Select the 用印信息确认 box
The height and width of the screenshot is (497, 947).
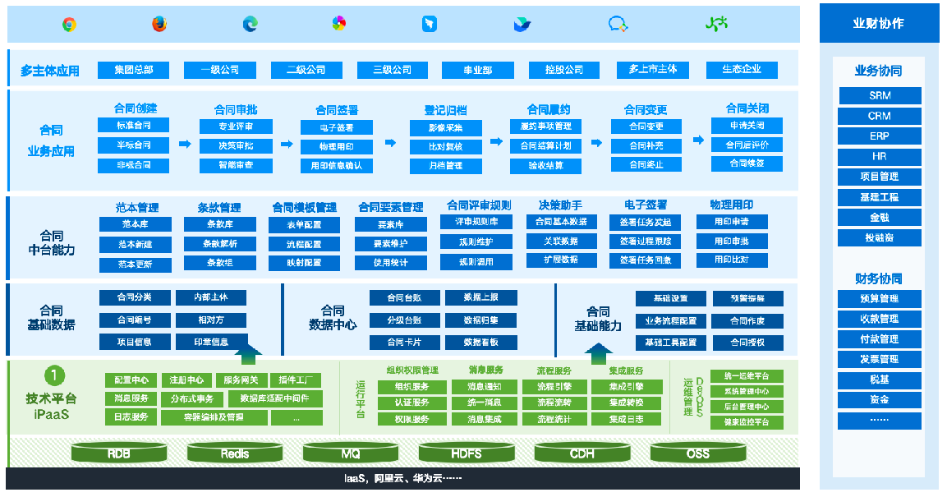click(337, 165)
